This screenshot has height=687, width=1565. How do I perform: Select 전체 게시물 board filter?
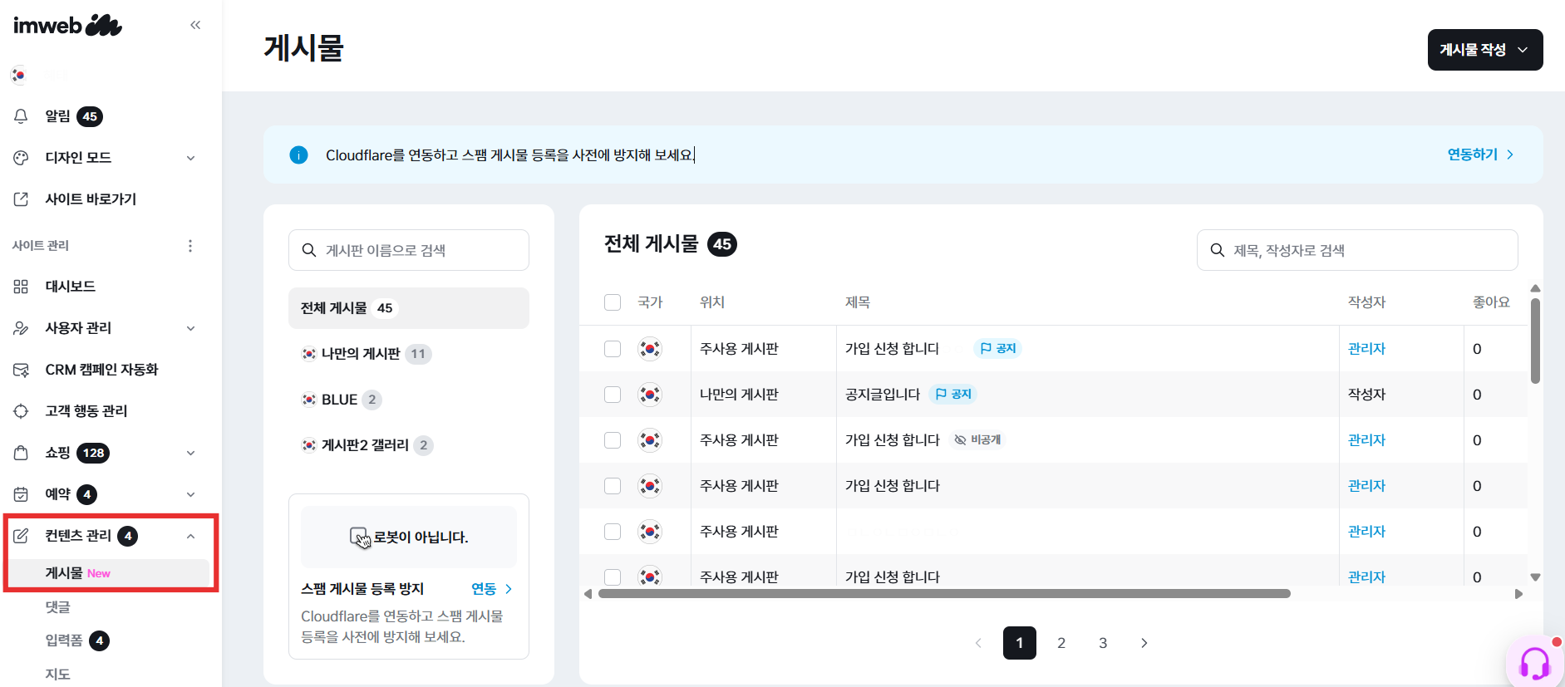(x=409, y=308)
